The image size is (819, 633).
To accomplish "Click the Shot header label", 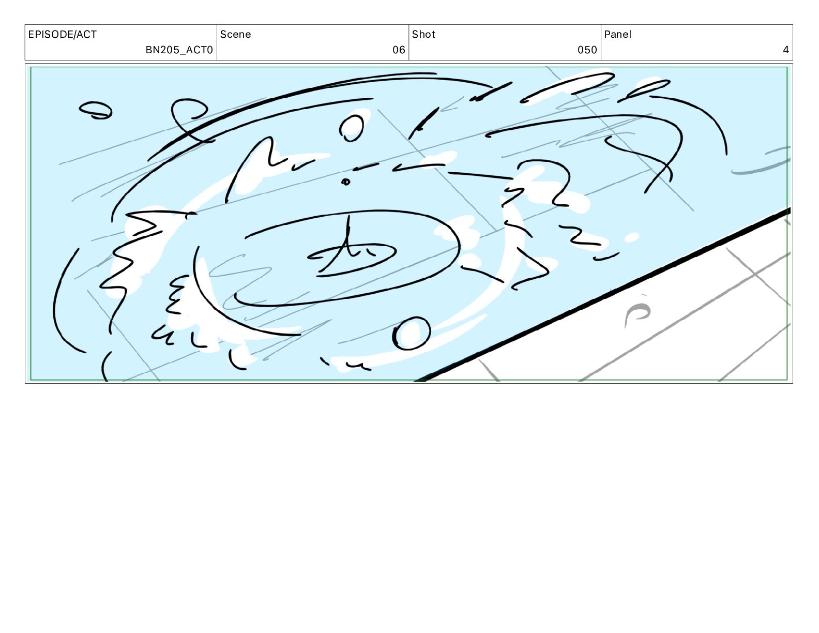I will pyautogui.click(x=423, y=35).
